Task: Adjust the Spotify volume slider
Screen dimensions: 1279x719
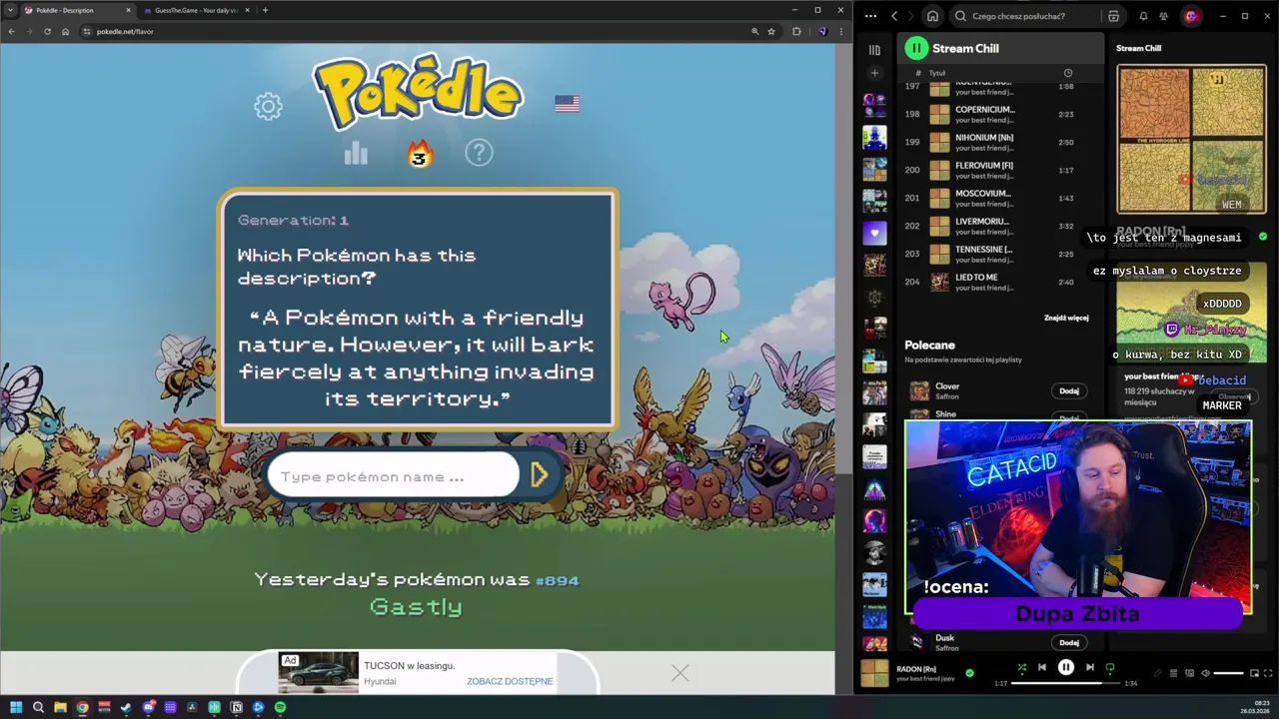Action: (x=1228, y=673)
